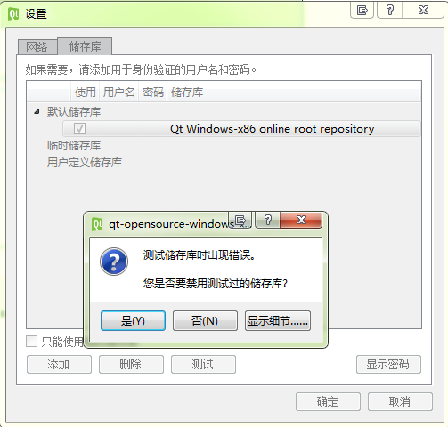Select the 临时储存库 tree item
Screen dimensions: 448x427
pyautogui.click(x=74, y=146)
